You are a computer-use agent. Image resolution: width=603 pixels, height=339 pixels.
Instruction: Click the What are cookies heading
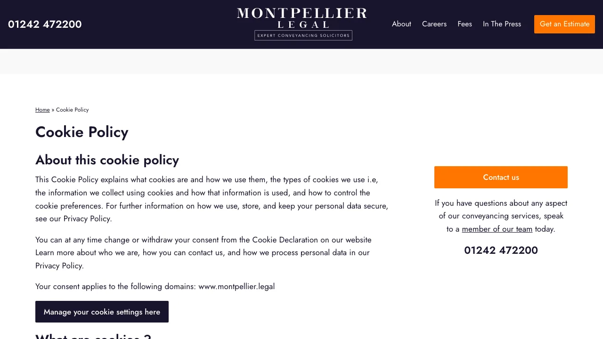click(x=93, y=336)
